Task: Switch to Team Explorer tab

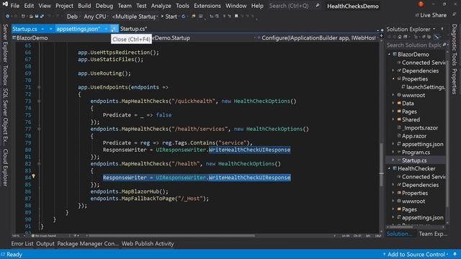Action: pos(433,234)
